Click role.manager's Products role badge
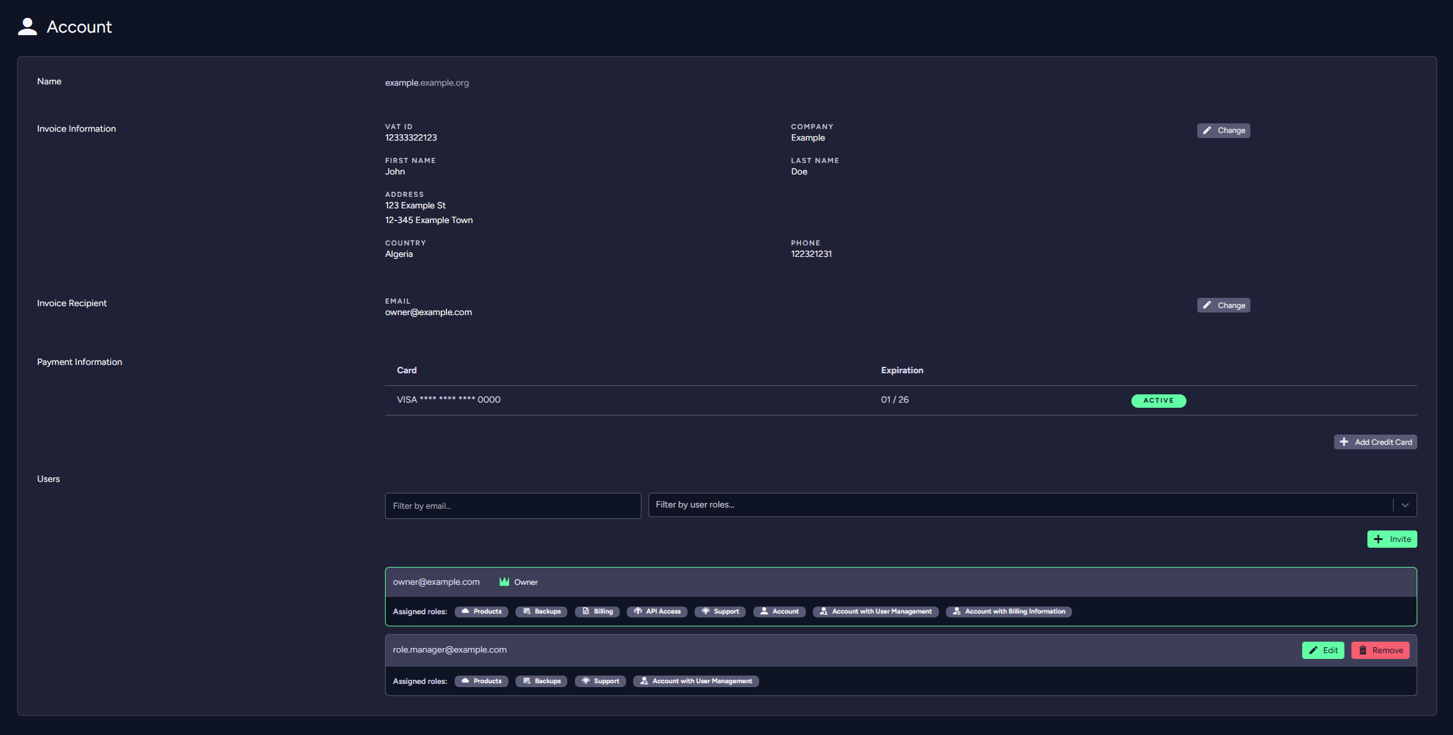This screenshot has width=1453, height=735. click(x=481, y=681)
